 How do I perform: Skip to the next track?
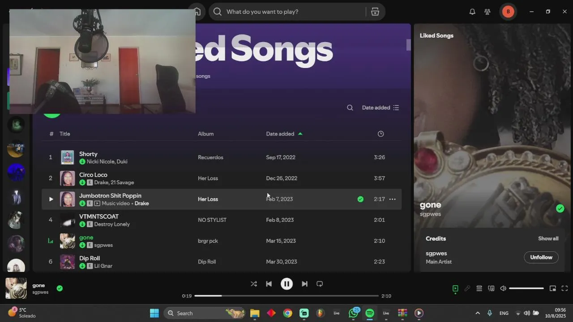click(x=304, y=284)
